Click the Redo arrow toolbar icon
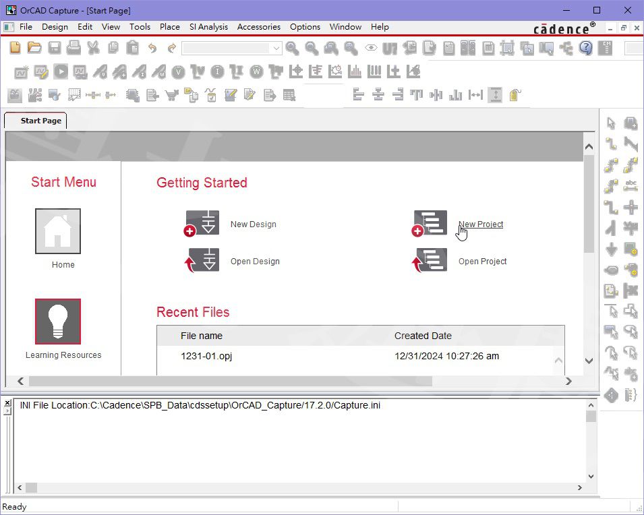This screenshot has height=515, width=644. [x=172, y=48]
